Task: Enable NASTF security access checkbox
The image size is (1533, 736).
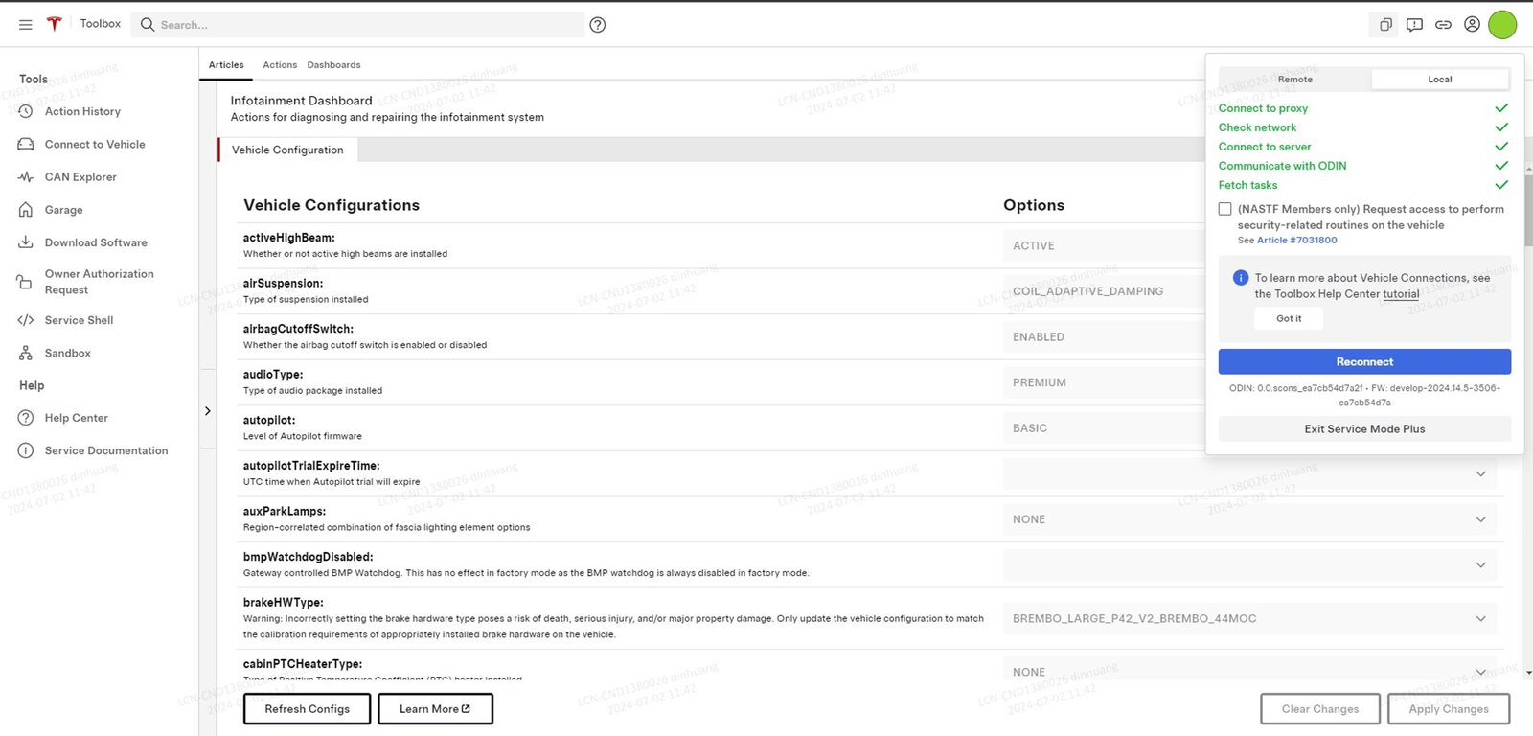Action: 1224,209
